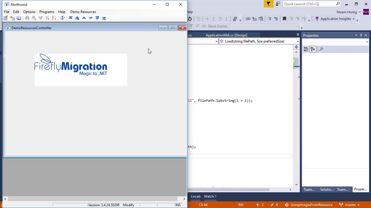Open the Stack Frame combo box
Viewport: 371px width, 208px height.
coord(264,26)
